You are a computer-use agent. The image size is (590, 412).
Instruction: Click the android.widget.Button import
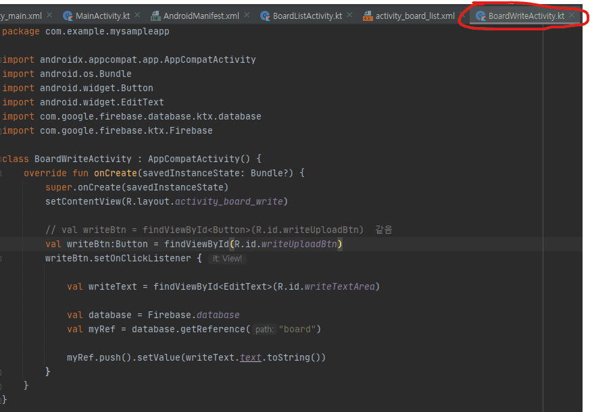tap(97, 88)
